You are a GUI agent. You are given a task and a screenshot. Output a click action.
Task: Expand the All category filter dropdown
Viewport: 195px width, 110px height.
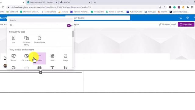(x=12, y=25)
